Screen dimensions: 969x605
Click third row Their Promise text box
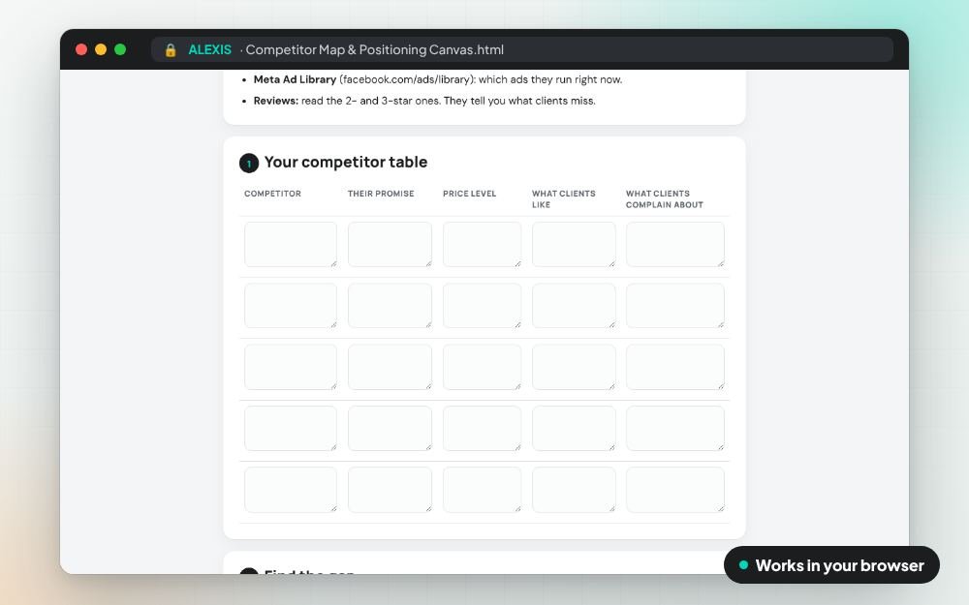pos(390,367)
